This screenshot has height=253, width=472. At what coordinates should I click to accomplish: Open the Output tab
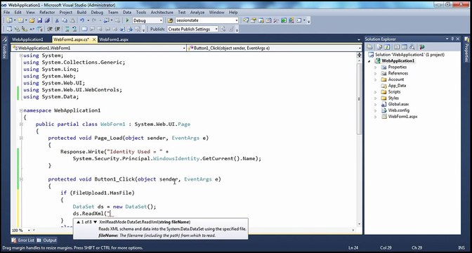tap(47, 240)
